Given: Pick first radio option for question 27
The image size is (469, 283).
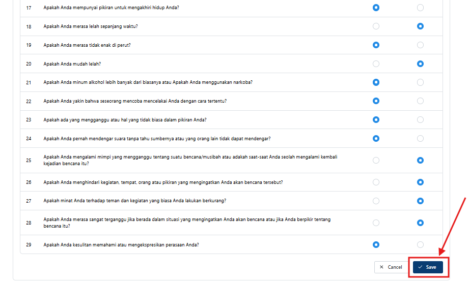Looking at the screenshot, I should (x=376, y=201).
